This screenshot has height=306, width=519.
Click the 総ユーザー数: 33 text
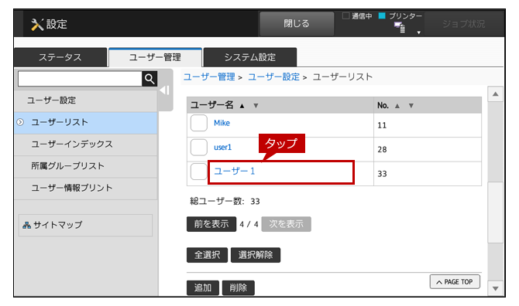click(x=225, y=202)
